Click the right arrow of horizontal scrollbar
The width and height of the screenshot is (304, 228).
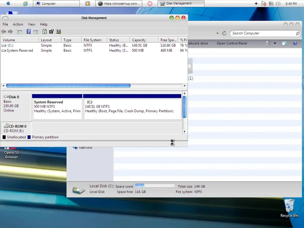[185, 85]
